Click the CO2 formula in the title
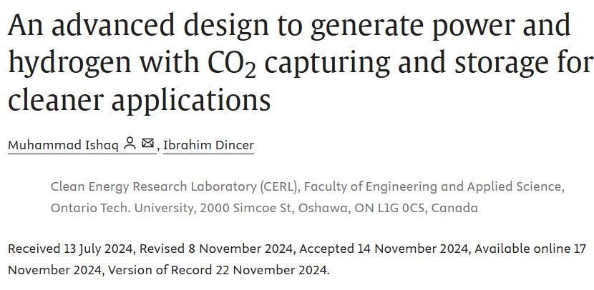This screenshot has width=594, height=290. point(228,64)
